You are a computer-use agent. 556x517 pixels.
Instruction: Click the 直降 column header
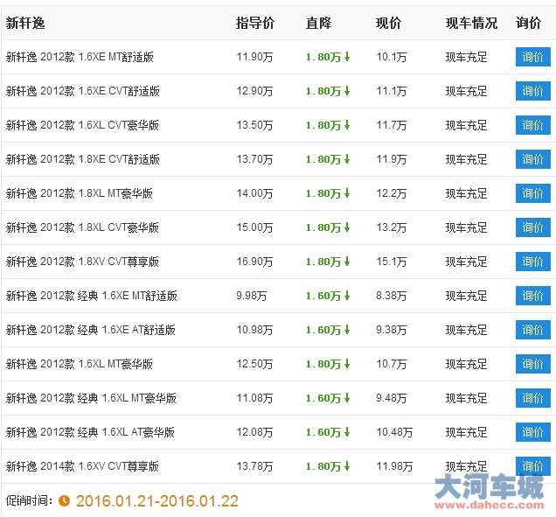[x=318, y=23]
